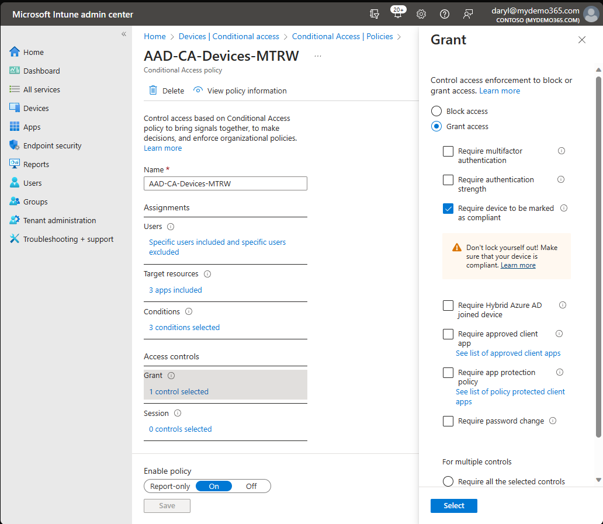Open 3 apps included link
The image size is (603, 524).
click(x=175, y=290)
